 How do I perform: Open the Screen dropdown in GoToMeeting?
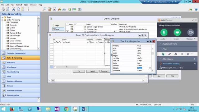click(177, 39)
